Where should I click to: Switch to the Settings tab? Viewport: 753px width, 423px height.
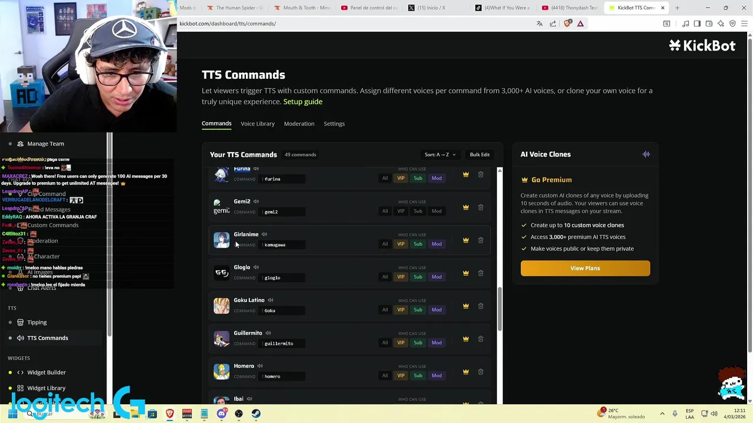pos(334,123)
